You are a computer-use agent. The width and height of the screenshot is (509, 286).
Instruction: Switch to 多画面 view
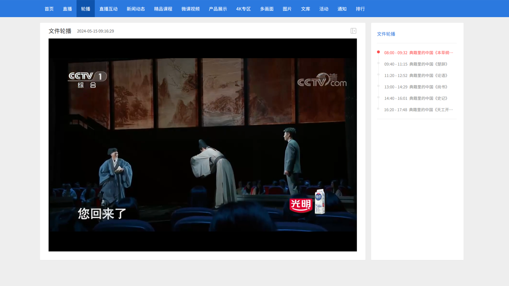click(x=267, y=9)
